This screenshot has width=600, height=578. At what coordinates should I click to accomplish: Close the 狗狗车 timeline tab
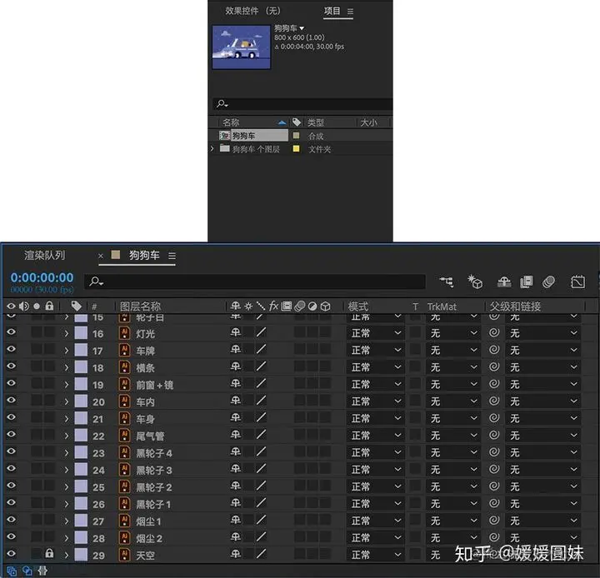101,256
